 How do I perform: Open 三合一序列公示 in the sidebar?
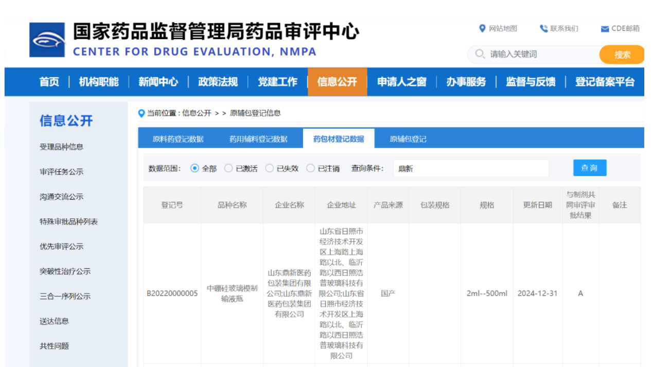pos(65,296)
